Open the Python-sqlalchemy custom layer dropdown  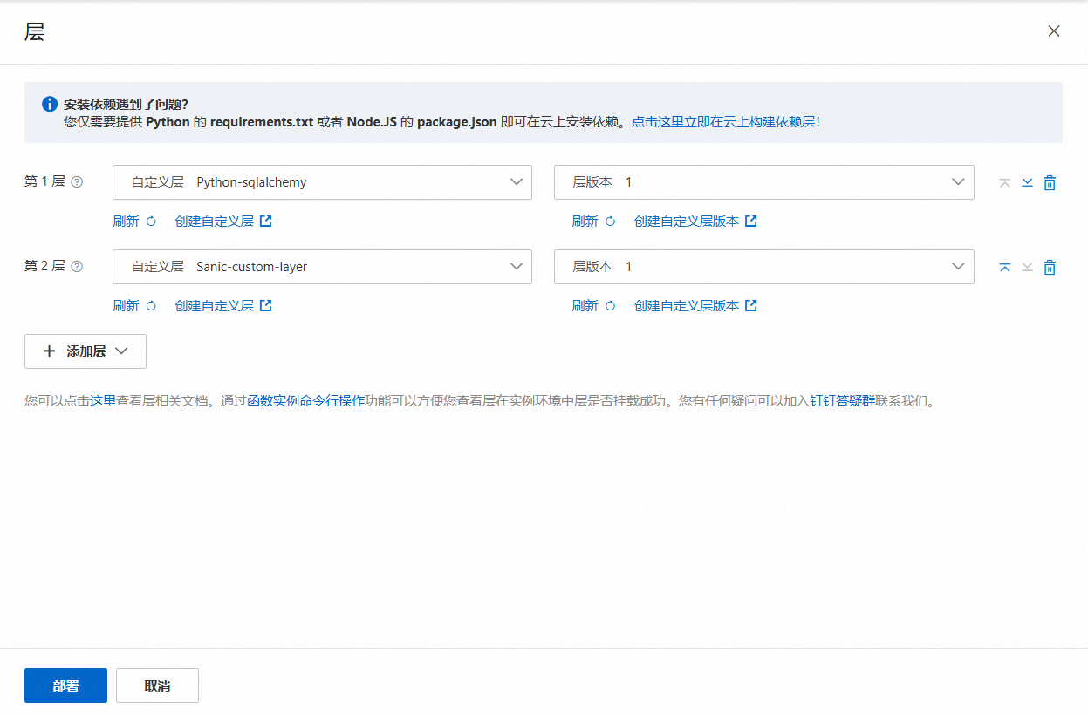tap(322, 182)
